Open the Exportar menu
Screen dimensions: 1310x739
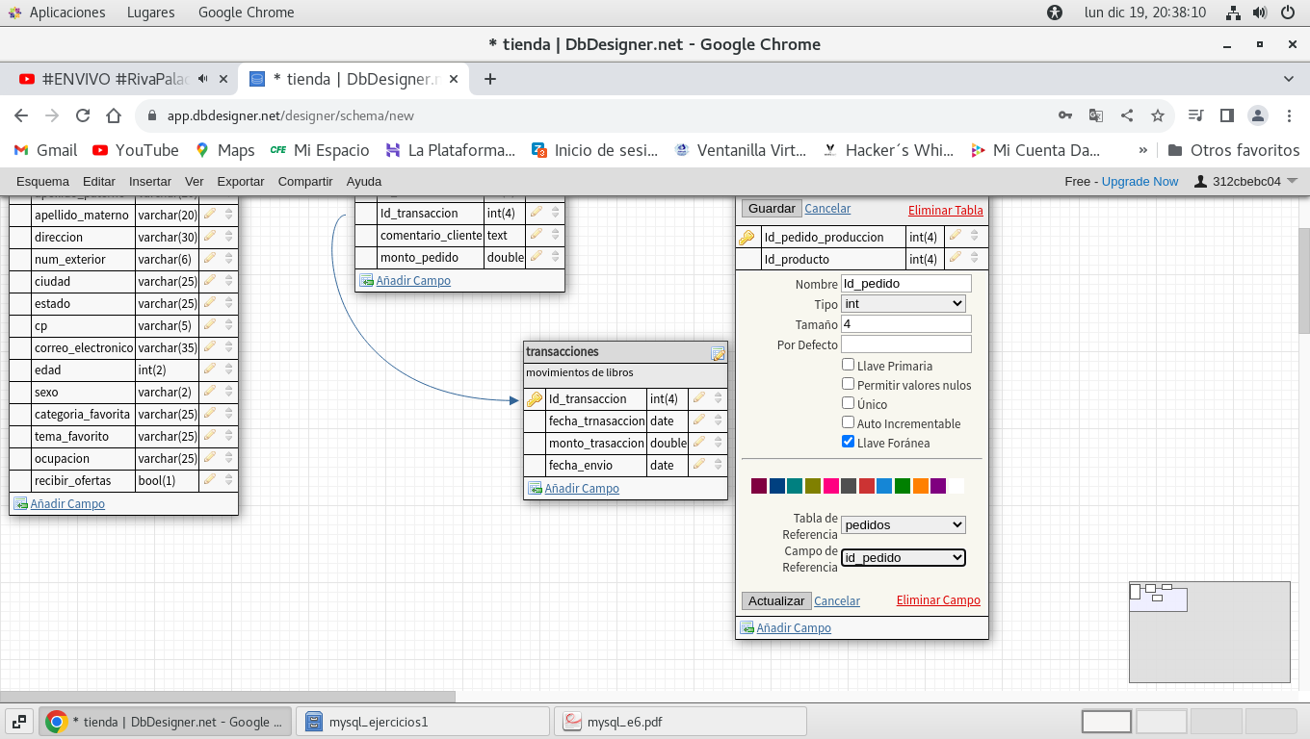(x=240, y=181)
